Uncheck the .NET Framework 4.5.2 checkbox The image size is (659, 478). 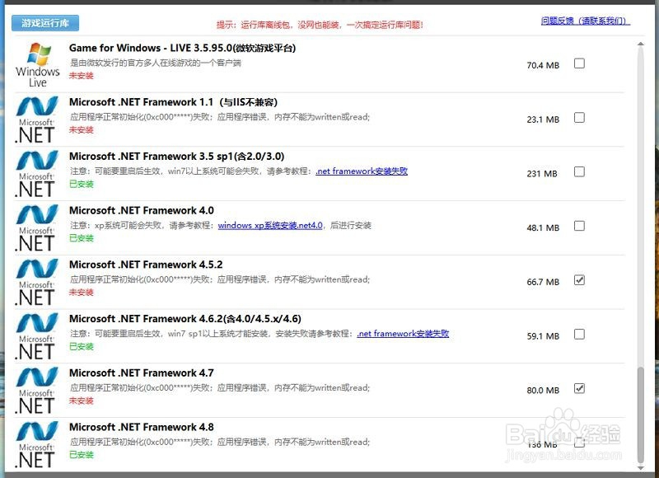(579, 280)
